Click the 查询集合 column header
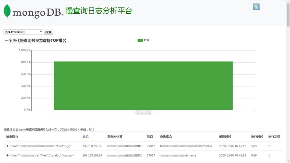 tap(166, 137)
